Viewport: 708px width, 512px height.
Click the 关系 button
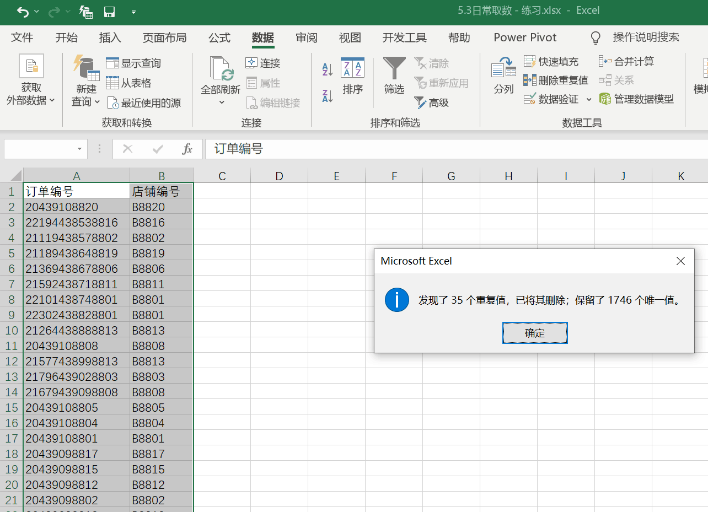click(x=616, y=80)
